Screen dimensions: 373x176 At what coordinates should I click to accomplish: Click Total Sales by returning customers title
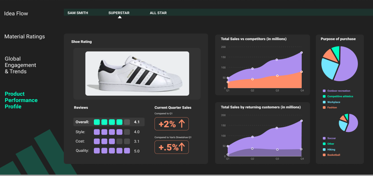click(x=261, y=107)
